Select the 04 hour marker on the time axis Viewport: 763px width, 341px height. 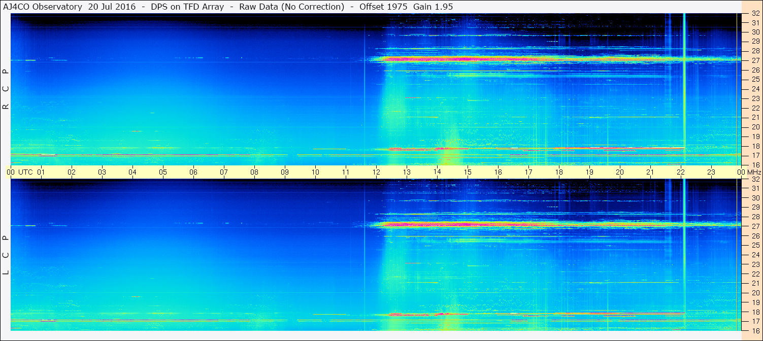[x=132, y=172]
